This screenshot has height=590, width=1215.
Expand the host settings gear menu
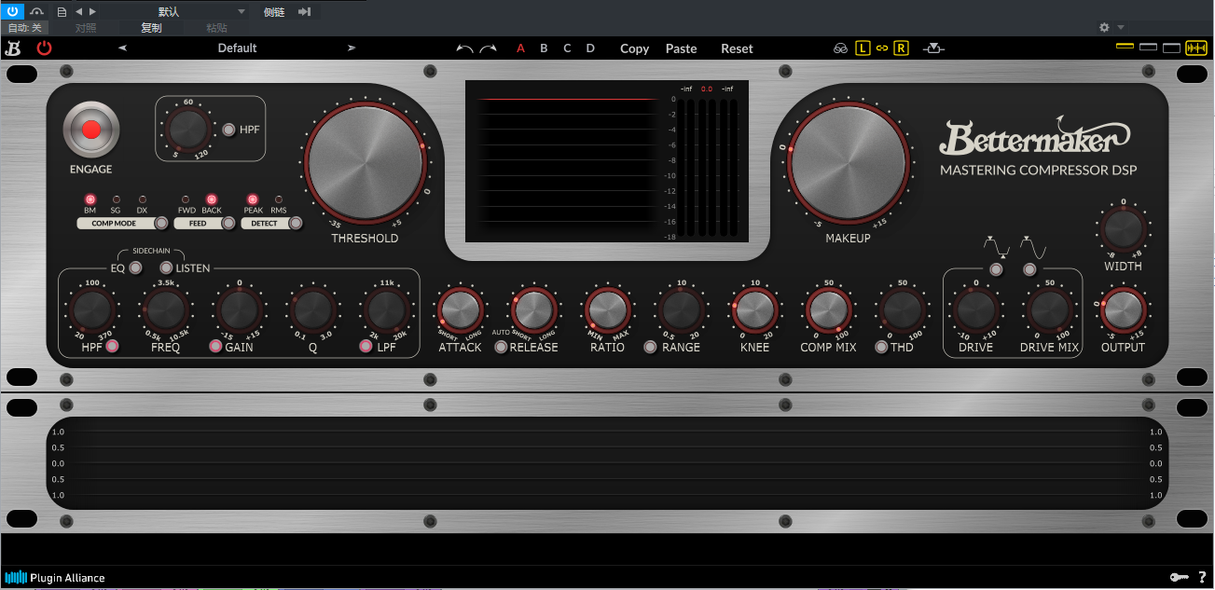[x=1105, y=28]
